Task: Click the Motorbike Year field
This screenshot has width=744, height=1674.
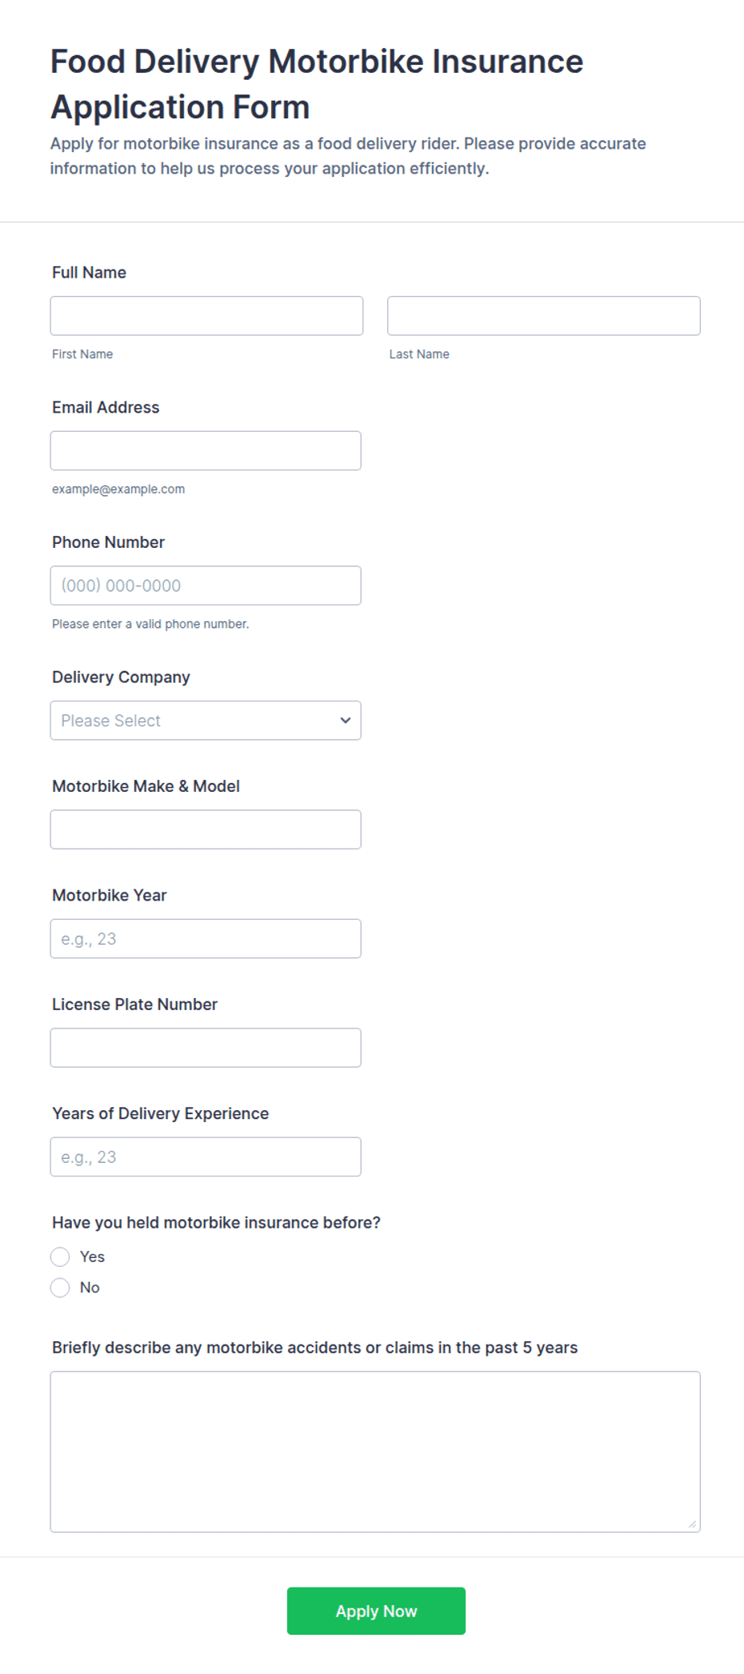Action: click(x=206, y=939)
